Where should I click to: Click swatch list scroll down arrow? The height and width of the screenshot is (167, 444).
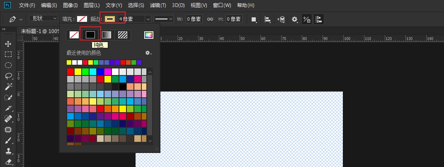coord(150,141)
